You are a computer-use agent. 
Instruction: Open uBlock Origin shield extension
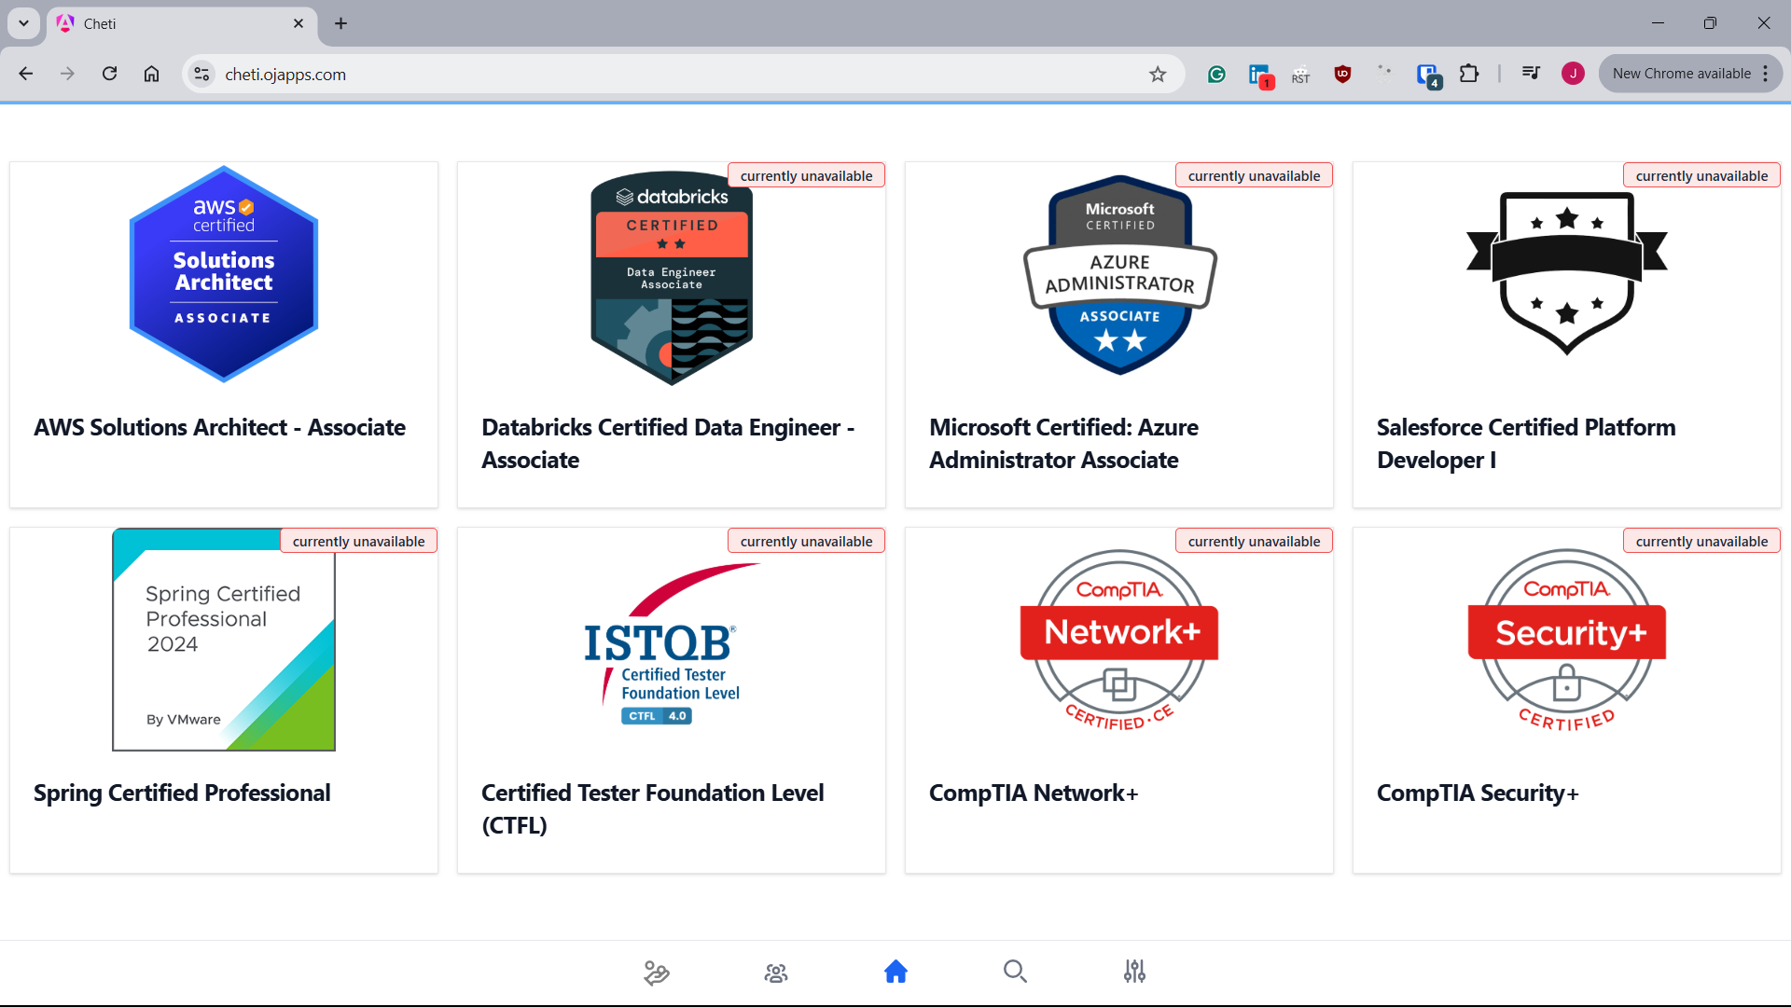1342,74
